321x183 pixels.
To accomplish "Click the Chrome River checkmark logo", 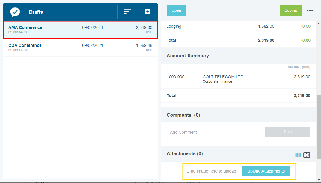I will [x=15, y=12].
